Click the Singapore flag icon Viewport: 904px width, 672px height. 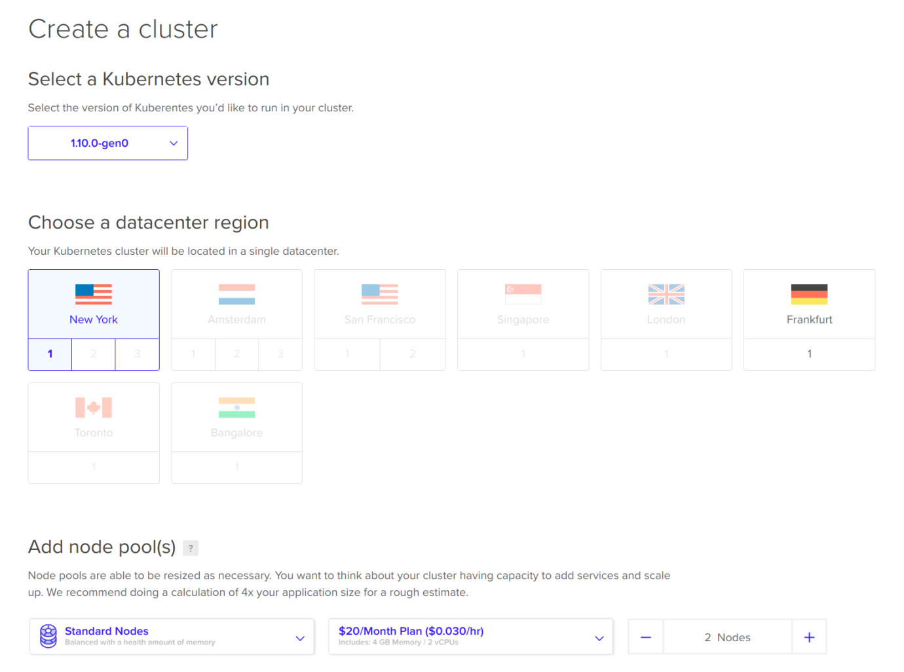(523, 294)
